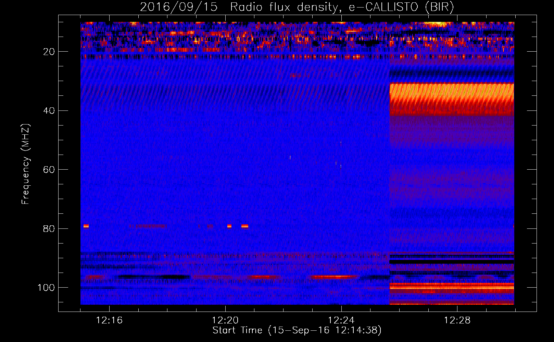Click the bright horizontal band at 100 MHz after 12:26

452,288
